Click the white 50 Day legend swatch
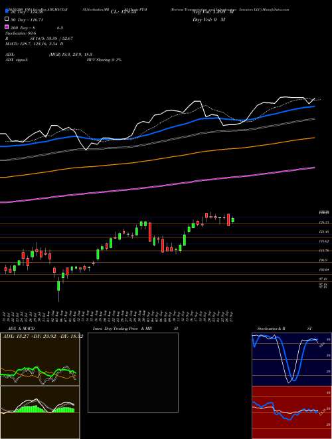 pyautogui.click(x=7, y=19)
